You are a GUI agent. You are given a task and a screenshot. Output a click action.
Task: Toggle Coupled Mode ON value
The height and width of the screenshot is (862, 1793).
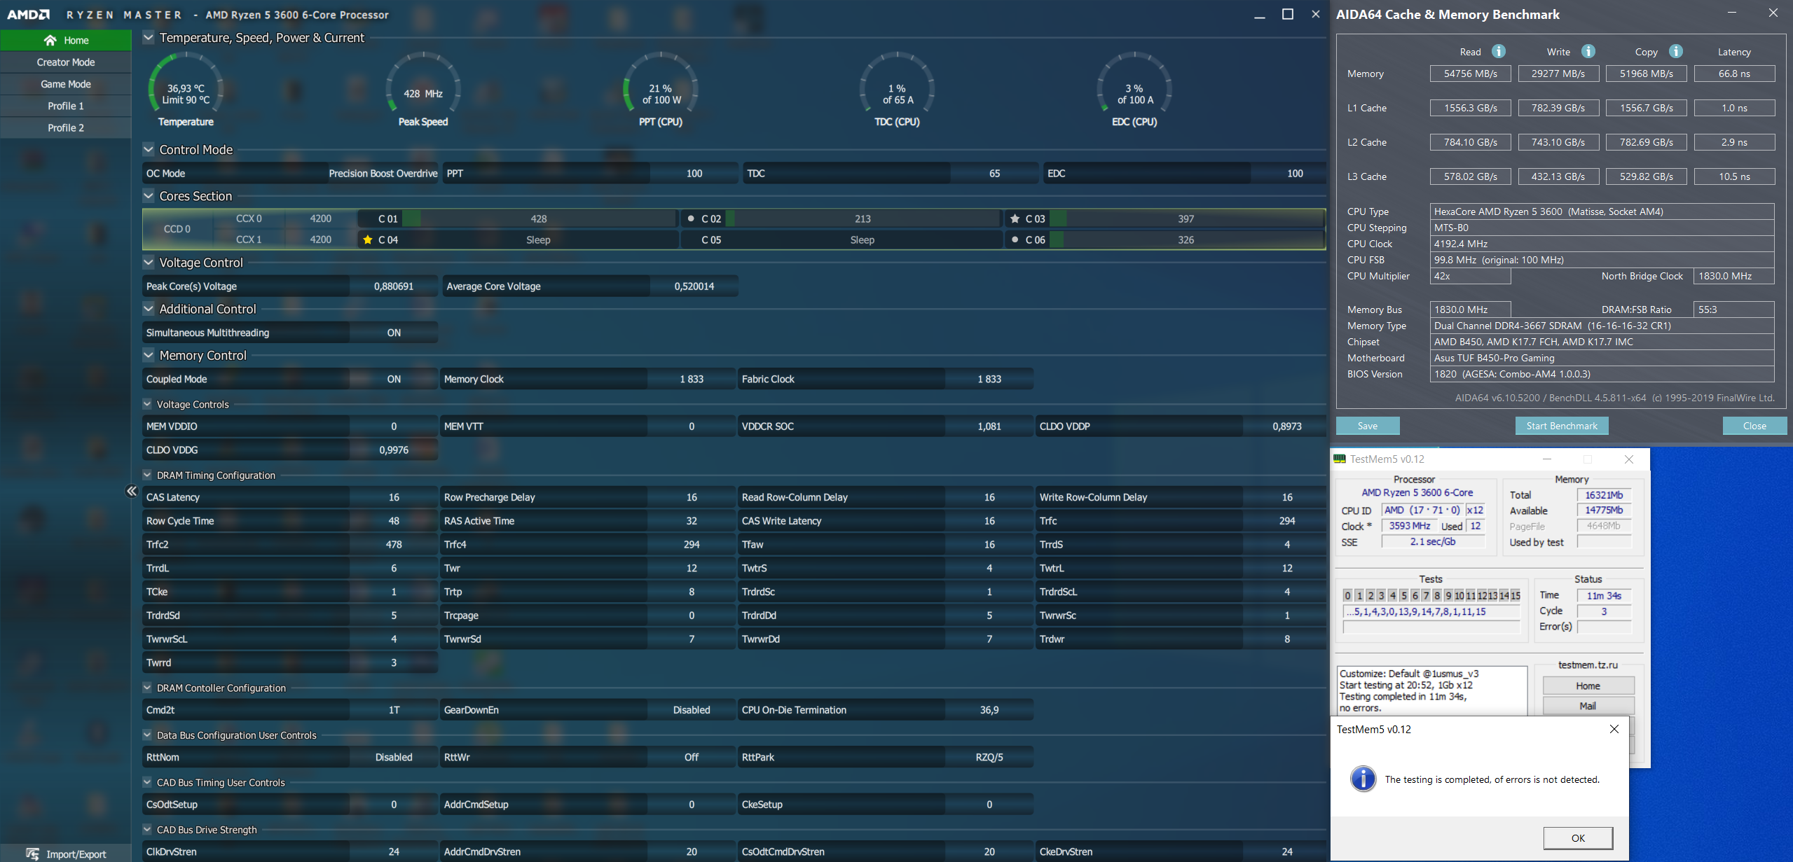point(394,379)
